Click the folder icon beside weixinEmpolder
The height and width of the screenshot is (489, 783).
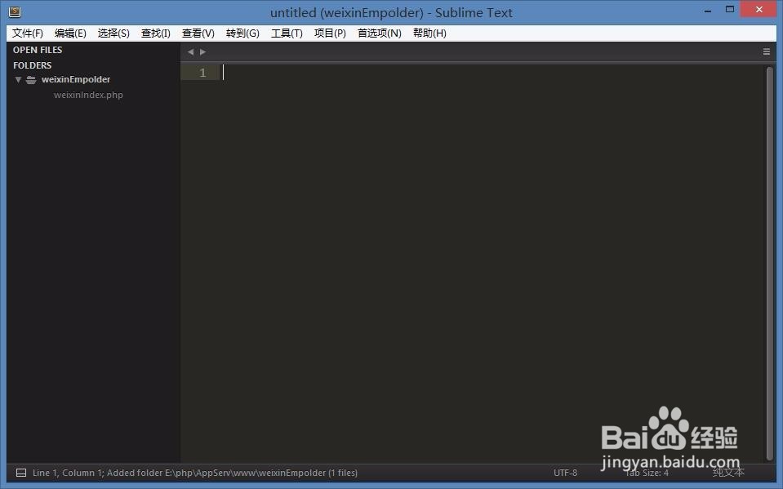tap(30, 79)
